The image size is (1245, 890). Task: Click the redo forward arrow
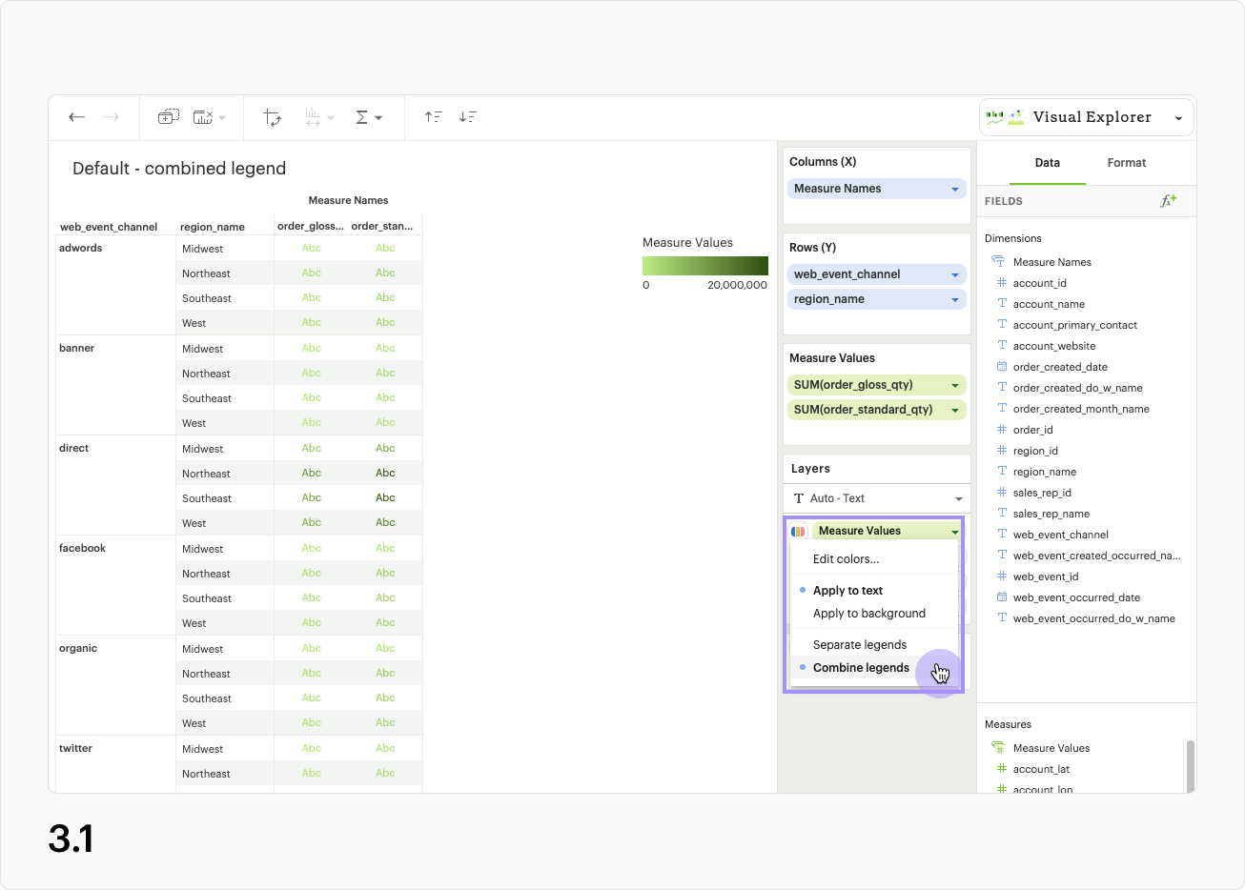(111, 117)
